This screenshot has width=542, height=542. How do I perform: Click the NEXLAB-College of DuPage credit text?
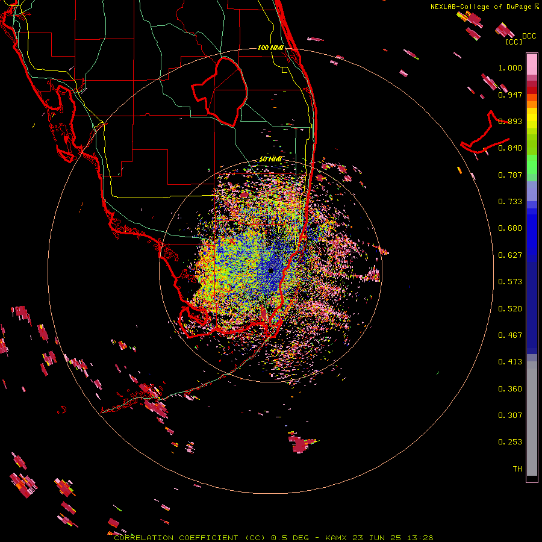(x=484, y=7)
